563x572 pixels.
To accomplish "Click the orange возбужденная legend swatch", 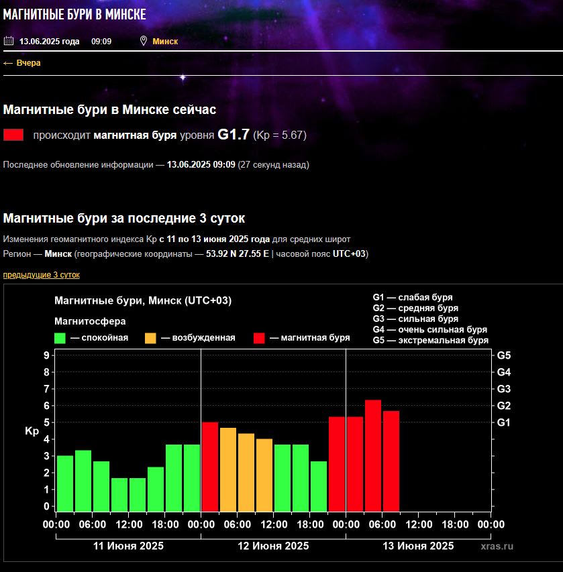I will click(x=150, y=338).
